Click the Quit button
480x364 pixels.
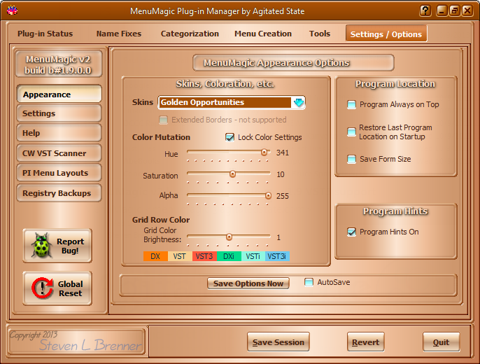coord(441,342)
